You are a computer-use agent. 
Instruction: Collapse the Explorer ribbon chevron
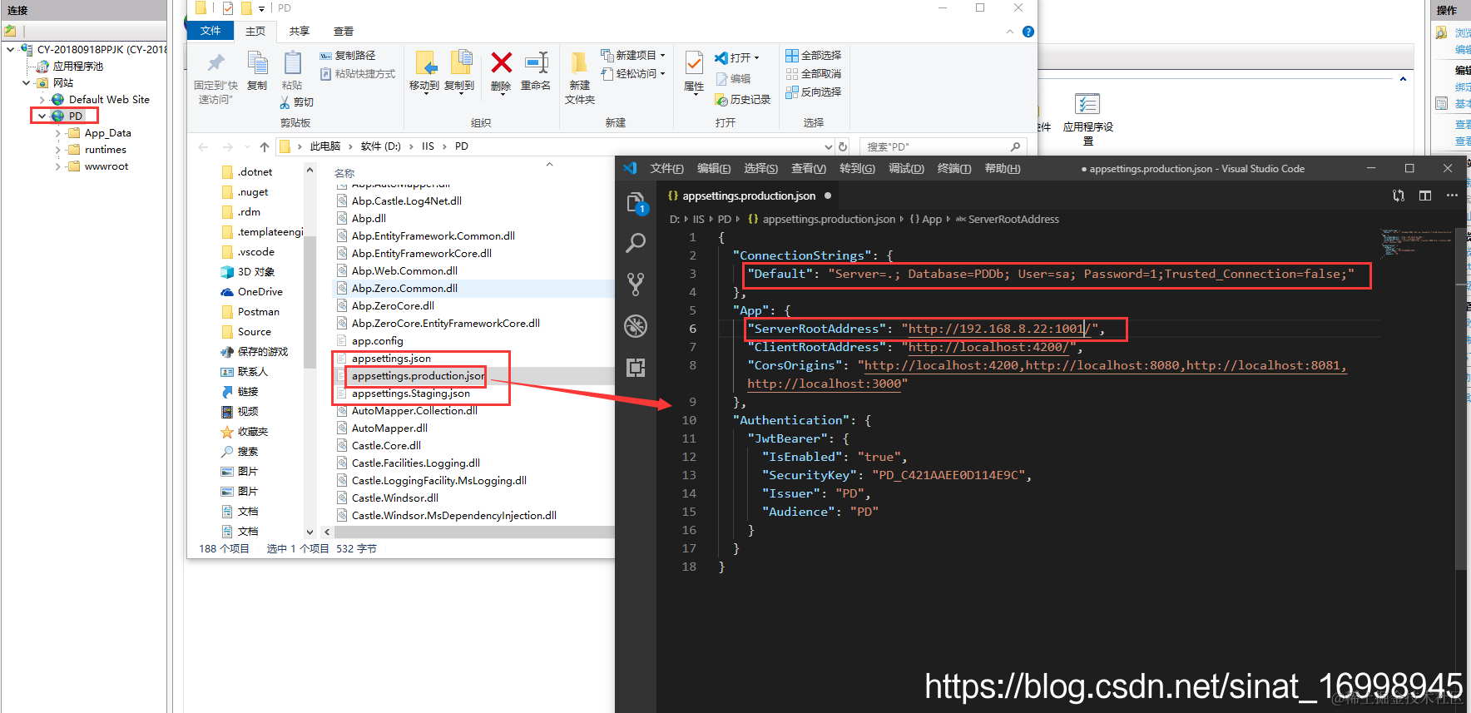coord(1010,32)
